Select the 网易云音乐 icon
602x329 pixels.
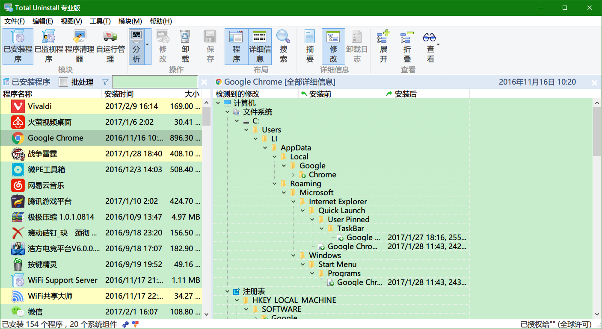[18, 185]
